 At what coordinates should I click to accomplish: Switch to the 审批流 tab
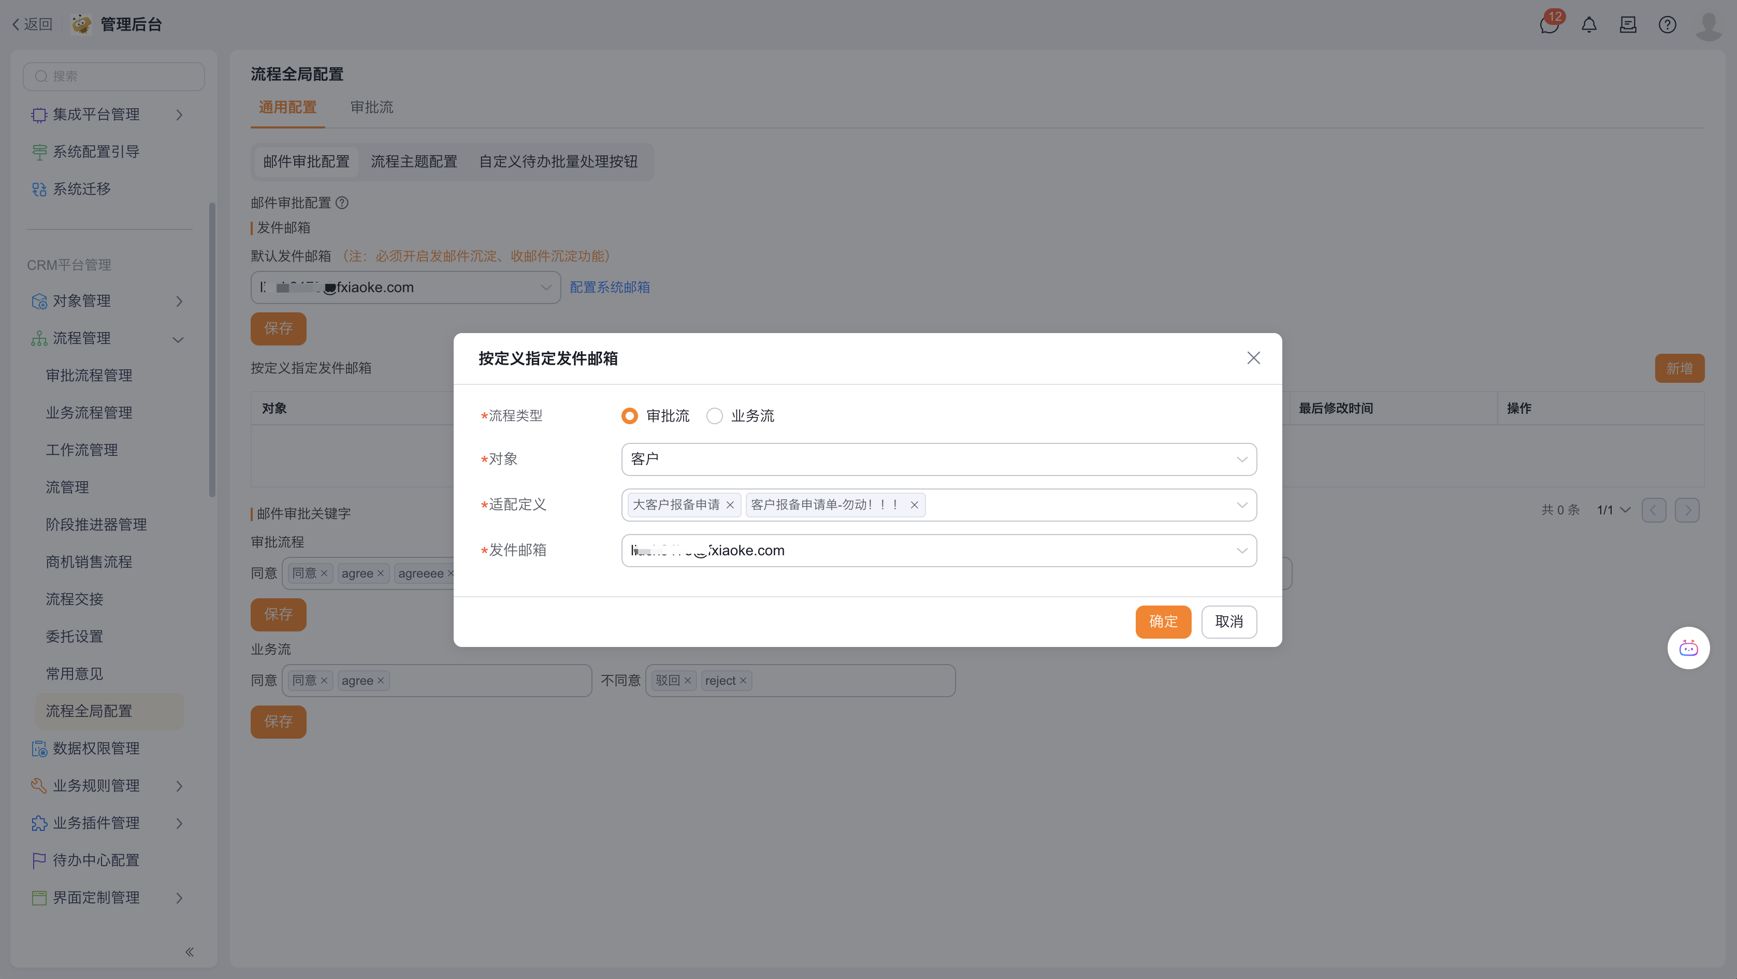[x=371, y=107]
